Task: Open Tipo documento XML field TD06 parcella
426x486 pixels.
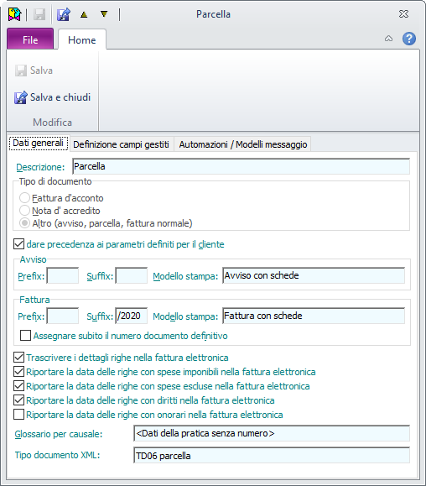Action: (x=272, y=456)
